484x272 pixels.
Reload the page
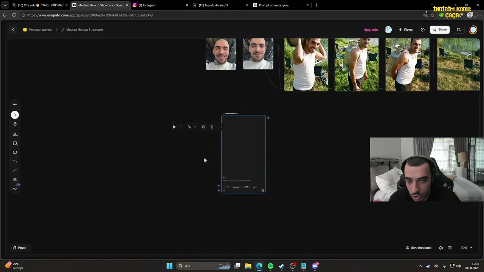coord(14,15)
